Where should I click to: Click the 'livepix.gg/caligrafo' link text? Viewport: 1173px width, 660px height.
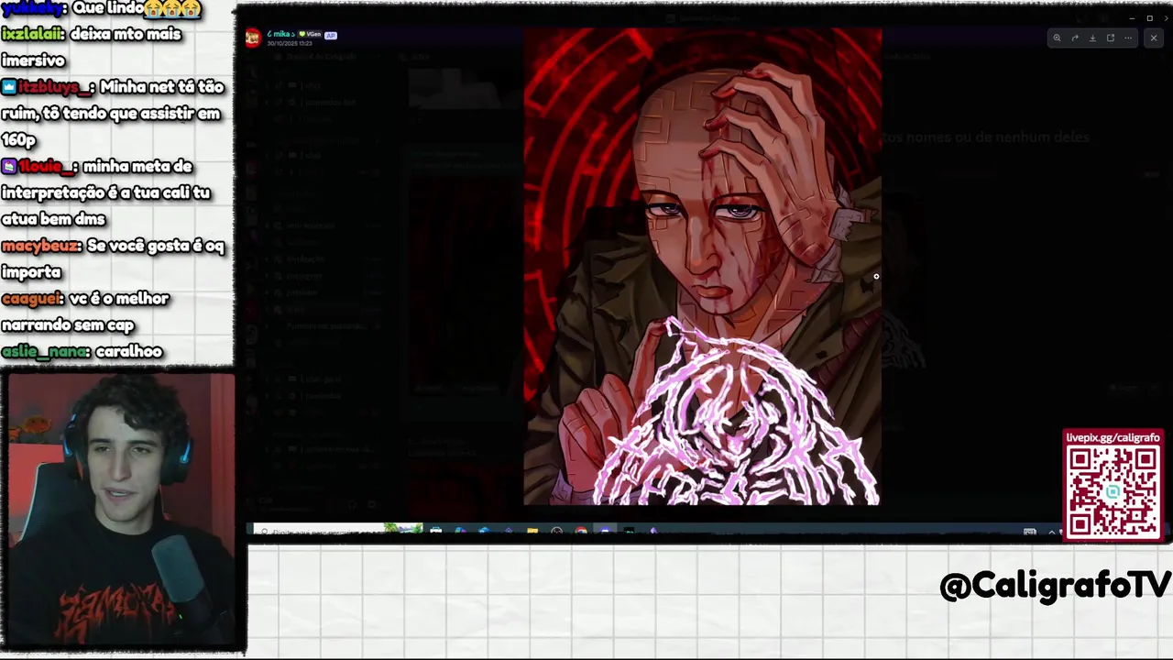(1113, 437)
